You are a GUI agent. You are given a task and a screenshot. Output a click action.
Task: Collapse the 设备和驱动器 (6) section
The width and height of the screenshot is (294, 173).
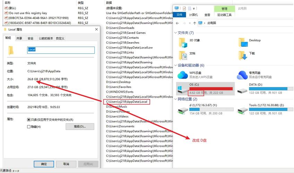point(175,65)
